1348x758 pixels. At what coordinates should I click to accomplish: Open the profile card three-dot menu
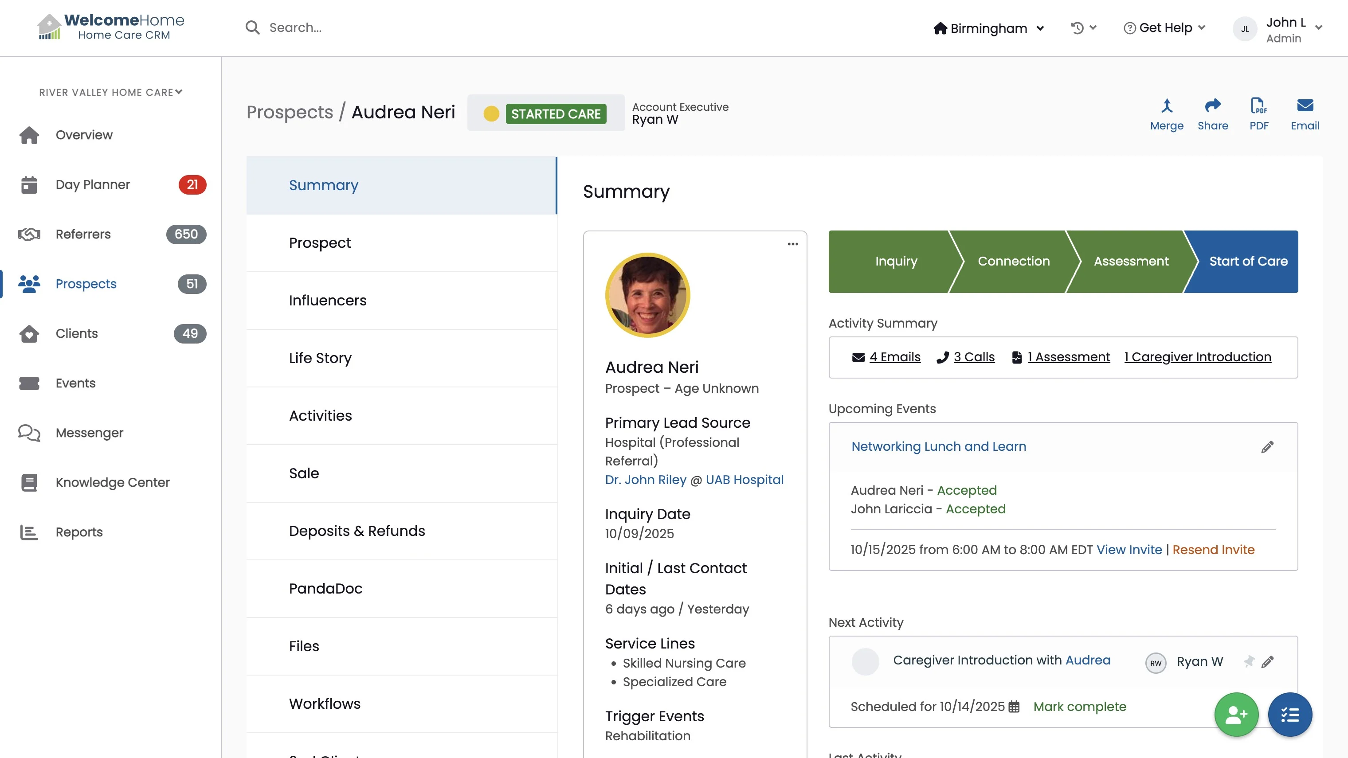[x=793, y=244]
